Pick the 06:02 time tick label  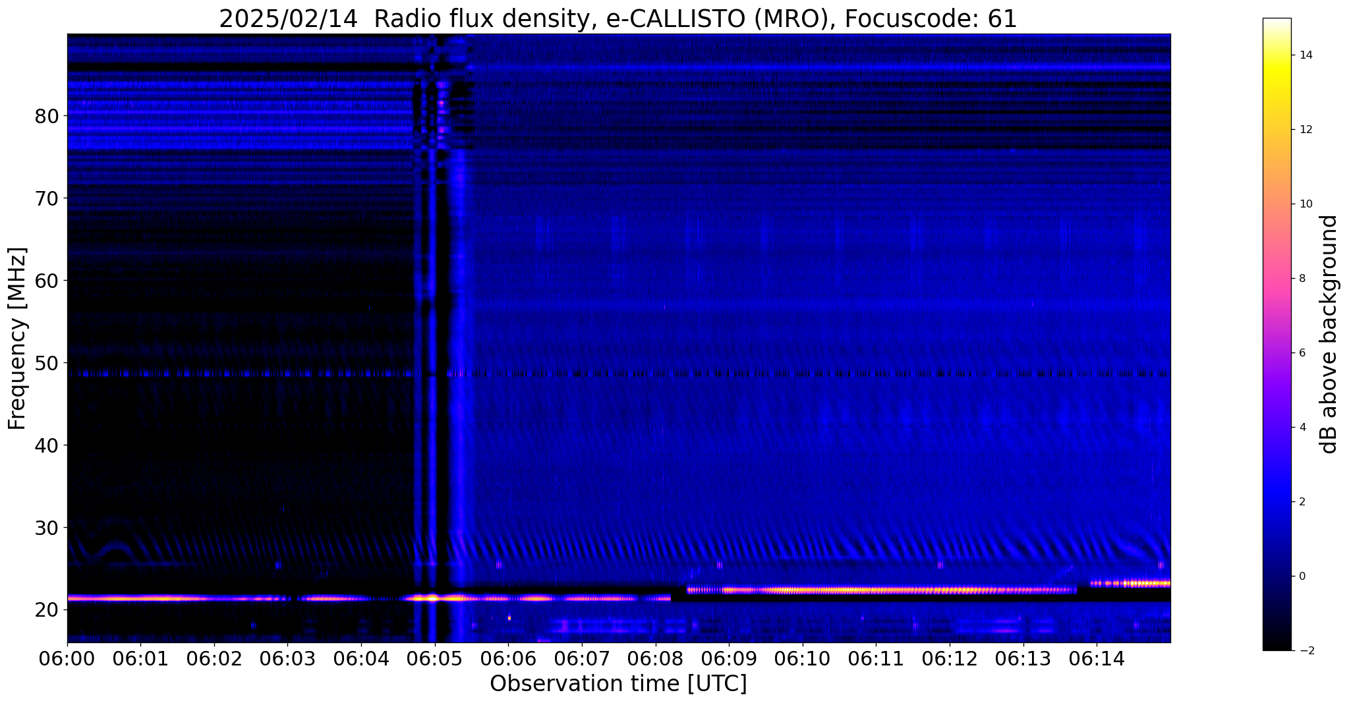[214, 658]
